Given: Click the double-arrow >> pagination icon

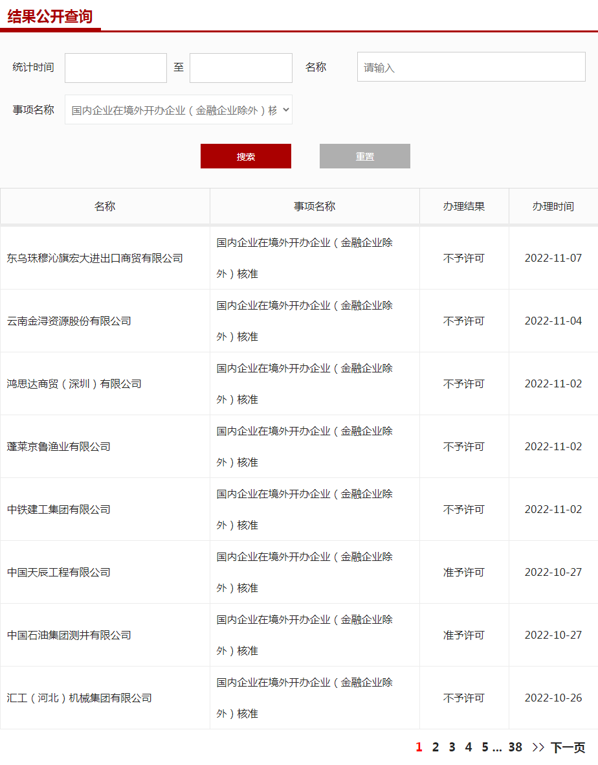Looking at the screenshot, I should click(x=538, y=747).
